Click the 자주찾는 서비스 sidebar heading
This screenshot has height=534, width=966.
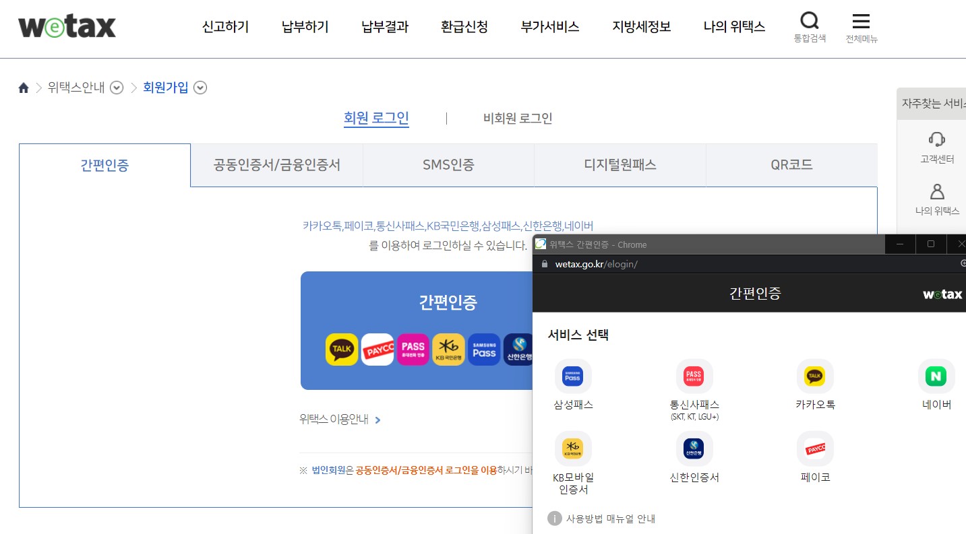934,104
